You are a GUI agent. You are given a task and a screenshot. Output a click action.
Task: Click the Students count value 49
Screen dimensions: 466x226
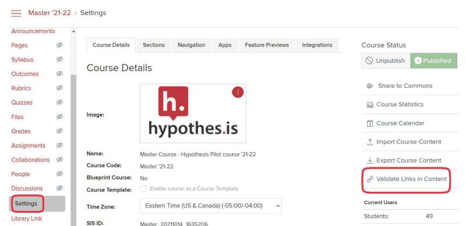coord(429,216)
